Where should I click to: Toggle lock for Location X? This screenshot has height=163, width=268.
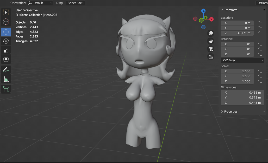pos(260,23)
